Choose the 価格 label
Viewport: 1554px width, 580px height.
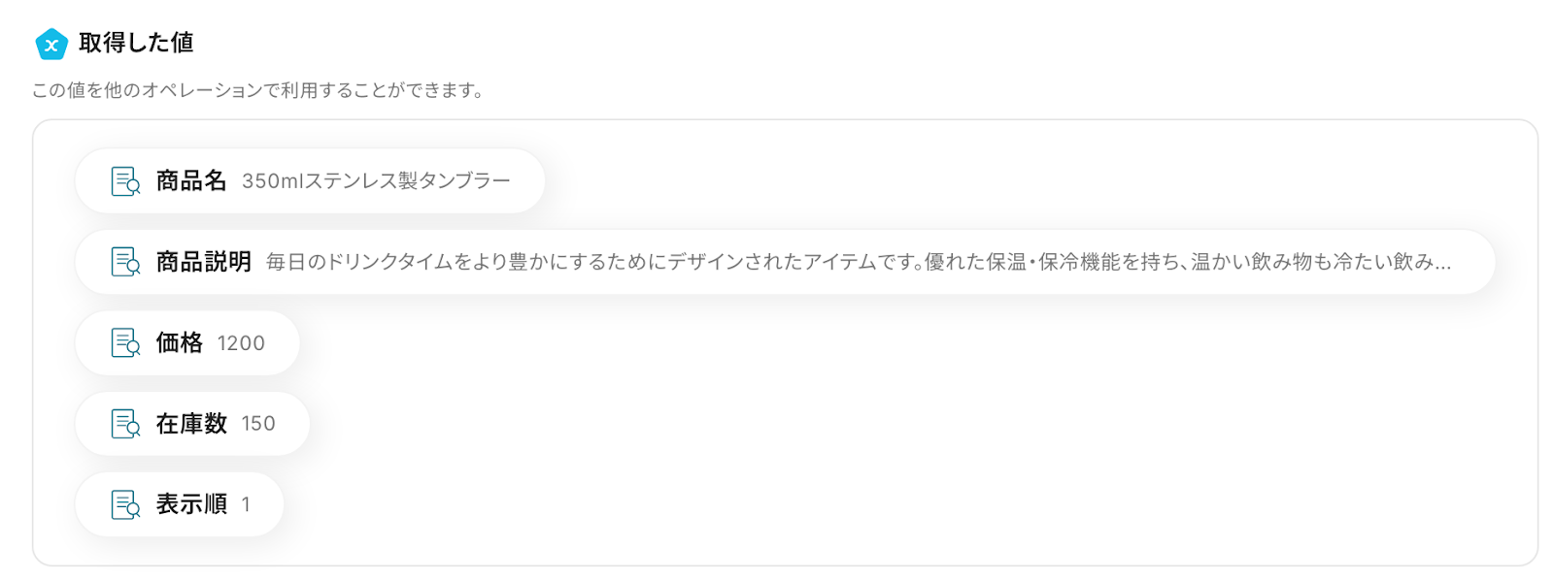click(179, 343)
